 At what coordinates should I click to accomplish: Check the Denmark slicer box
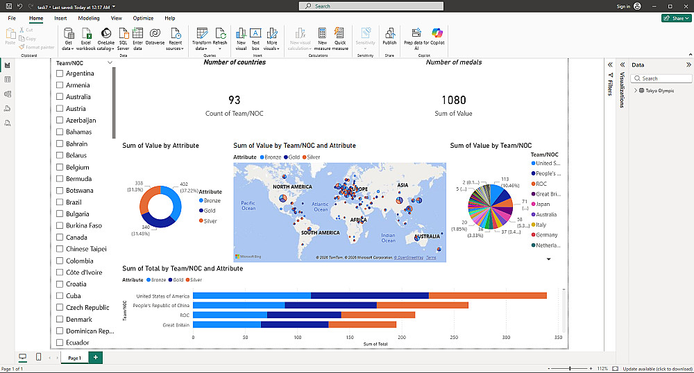60,319
